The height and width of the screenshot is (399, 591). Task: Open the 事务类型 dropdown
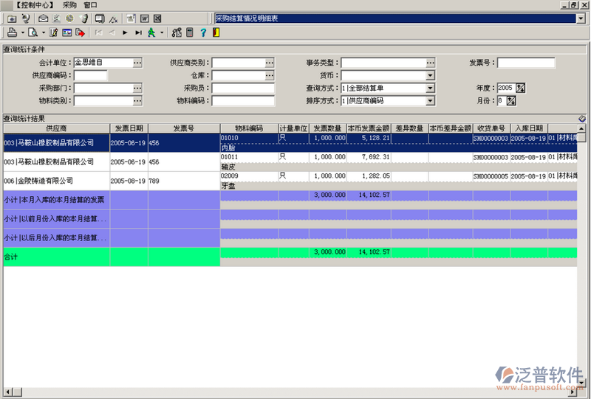[429, 63]
